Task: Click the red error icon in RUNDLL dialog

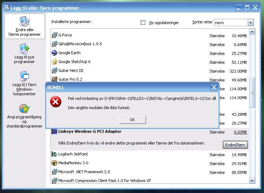Action: pos(55,102)
